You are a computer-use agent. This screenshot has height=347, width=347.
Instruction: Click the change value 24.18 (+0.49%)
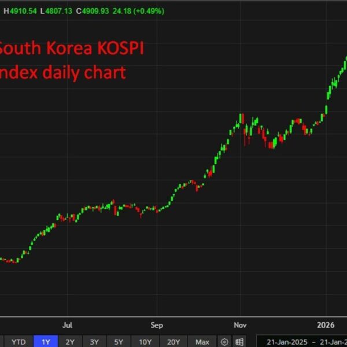pos(139,11)
